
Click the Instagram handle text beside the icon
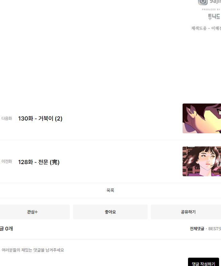[215, 2]
